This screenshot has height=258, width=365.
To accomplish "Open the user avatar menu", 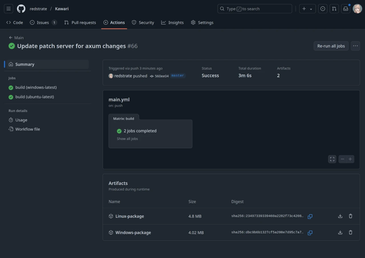I will 357,9.
